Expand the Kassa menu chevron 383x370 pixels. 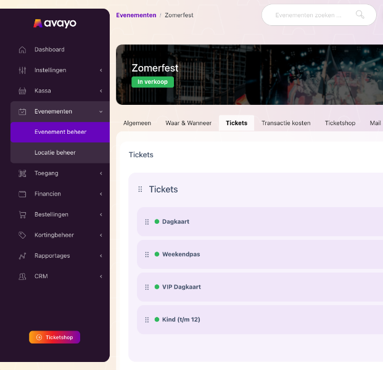(x=101, y=91)
